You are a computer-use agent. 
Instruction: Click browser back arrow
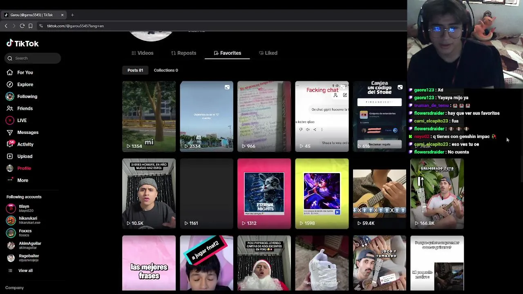click(6, 26)
